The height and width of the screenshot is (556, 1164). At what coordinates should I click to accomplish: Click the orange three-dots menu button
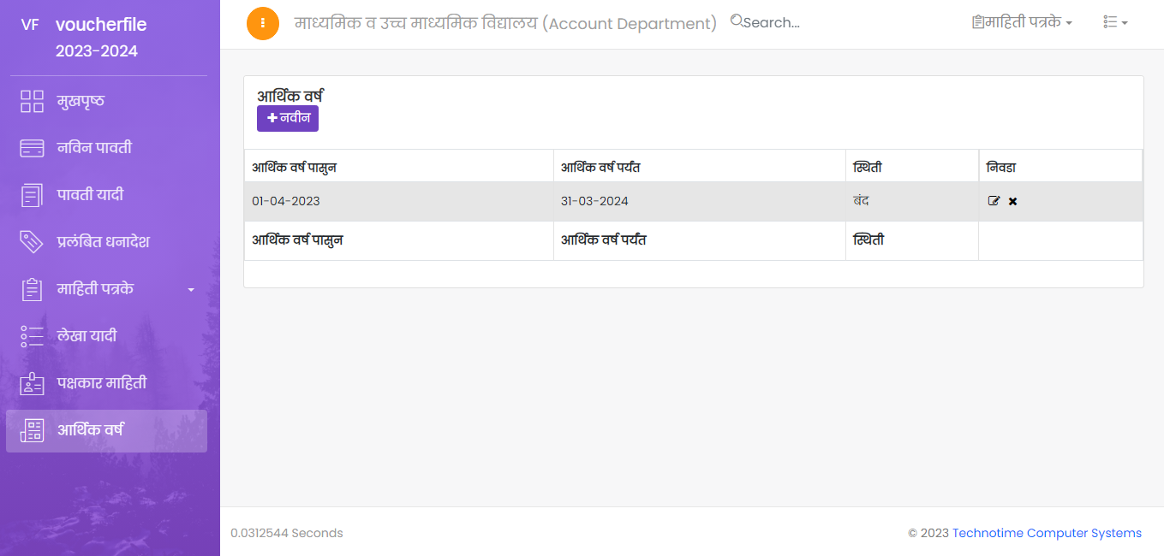pyautogui.click(x=263, y=23)
